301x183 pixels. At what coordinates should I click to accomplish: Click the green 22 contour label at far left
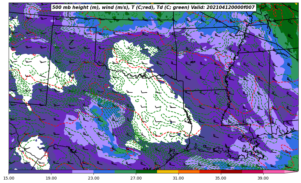pos(31,73)
